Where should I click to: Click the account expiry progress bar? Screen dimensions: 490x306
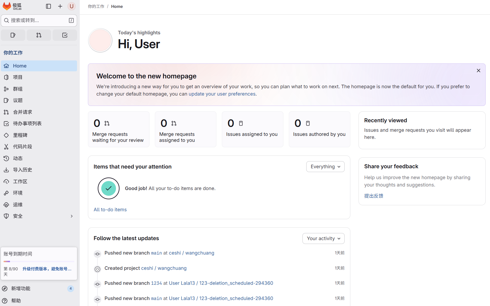click(x=39, y=261)
